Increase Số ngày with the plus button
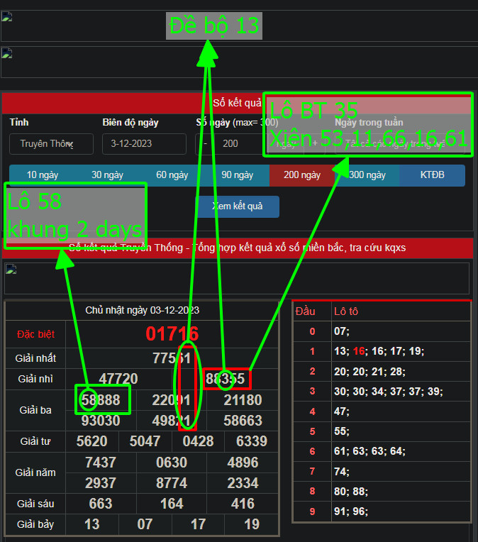478x542 pixels. (314, 143)
